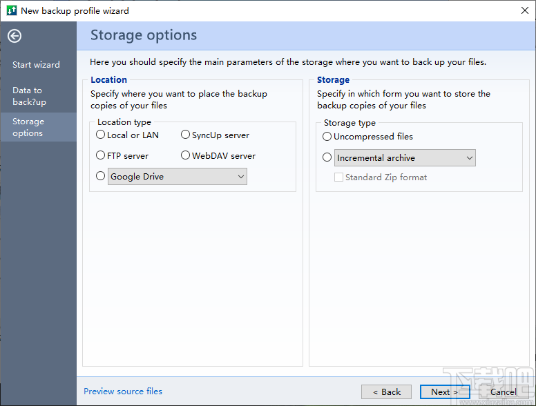This screenshot has width=536, height=406.
Task: Click the Next button
Action: [445, 392]
